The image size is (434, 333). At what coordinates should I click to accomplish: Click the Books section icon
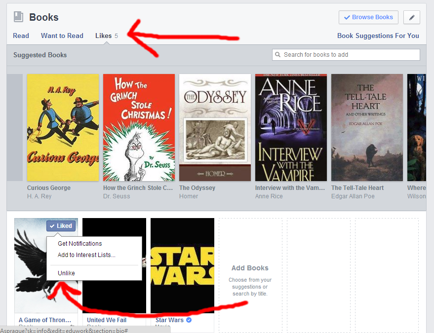click(x=19, y=17)
